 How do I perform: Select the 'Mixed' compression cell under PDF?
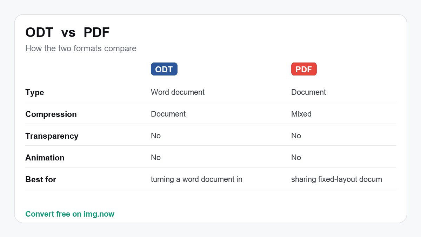click(x=301, y=114)
